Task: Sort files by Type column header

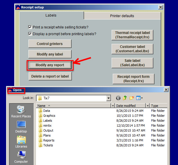Action: coord(159,106)
